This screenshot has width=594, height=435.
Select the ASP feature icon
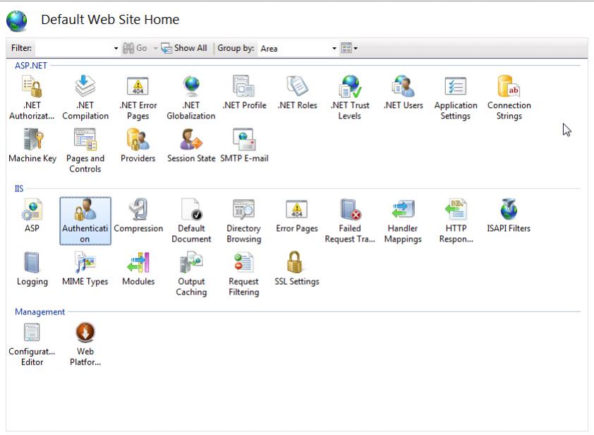[32, 215]
